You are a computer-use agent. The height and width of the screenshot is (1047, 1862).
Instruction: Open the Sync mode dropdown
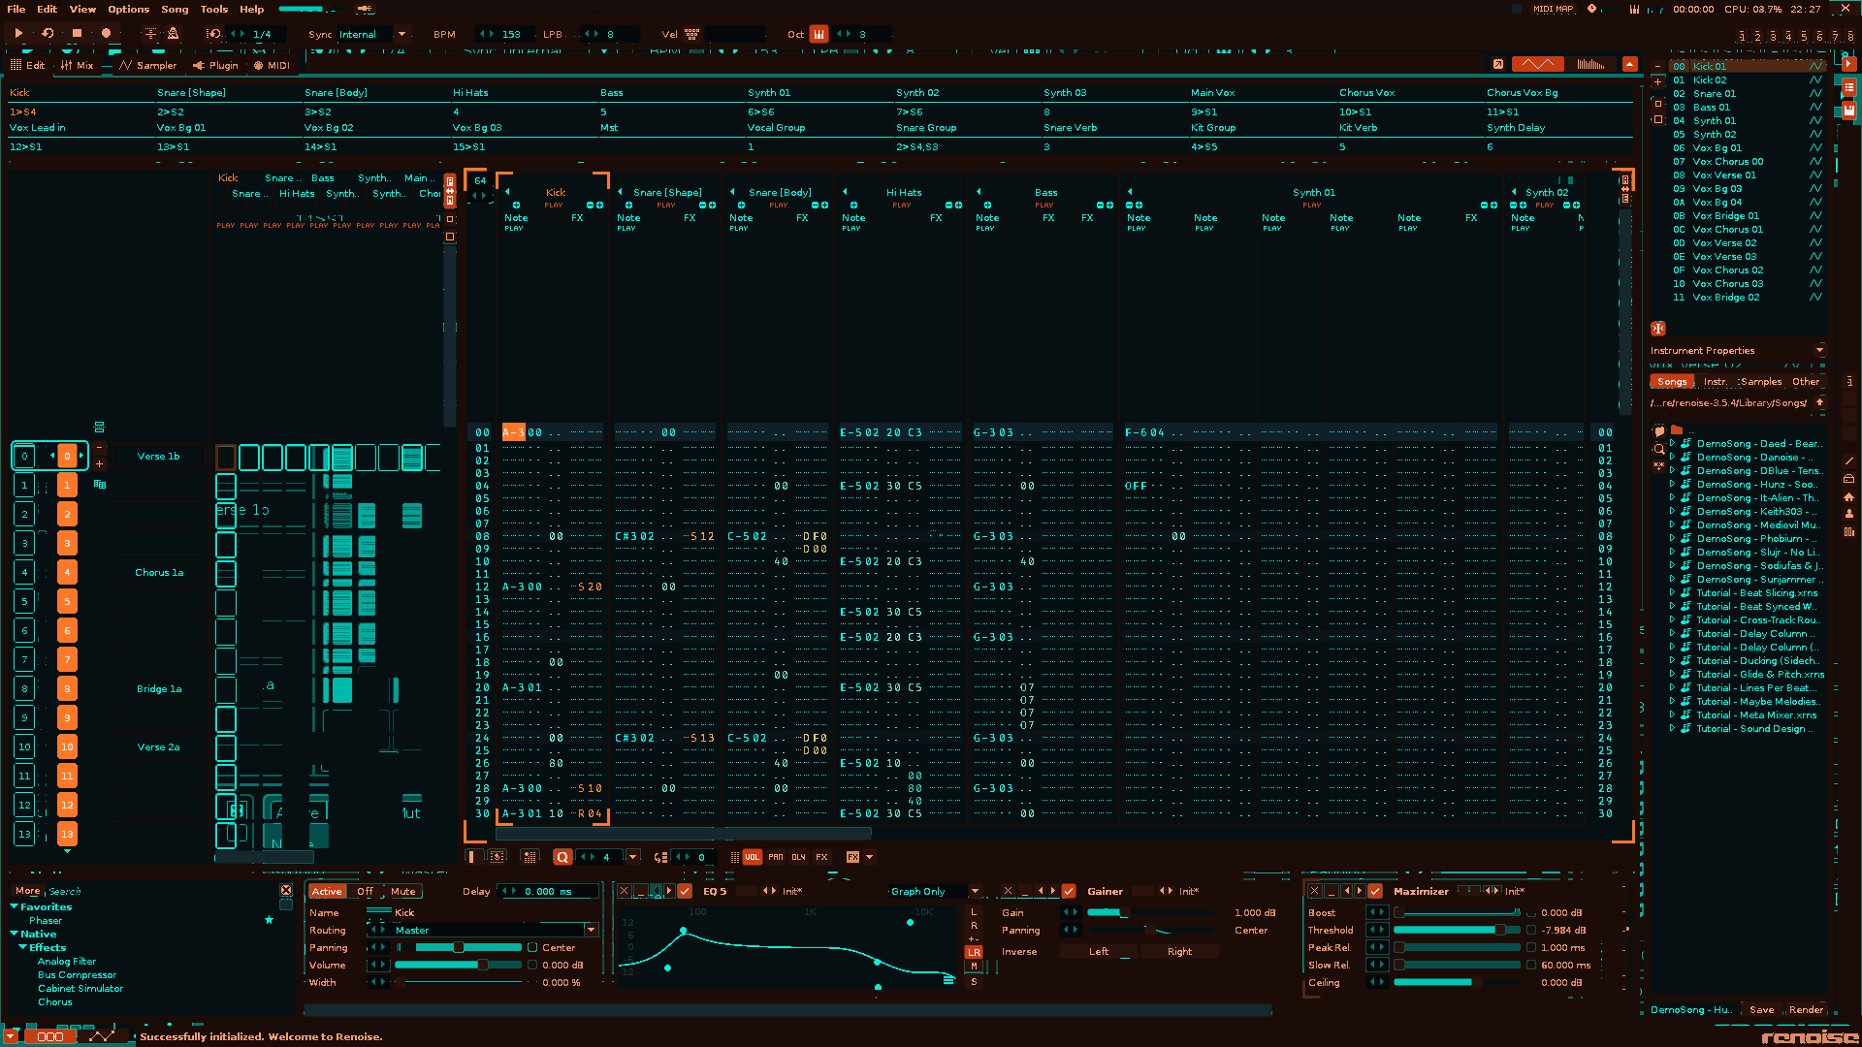pos(401,34)
